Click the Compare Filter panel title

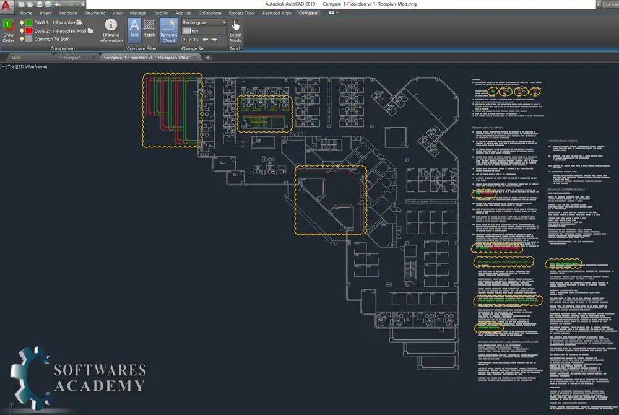[x=142, y=48]
